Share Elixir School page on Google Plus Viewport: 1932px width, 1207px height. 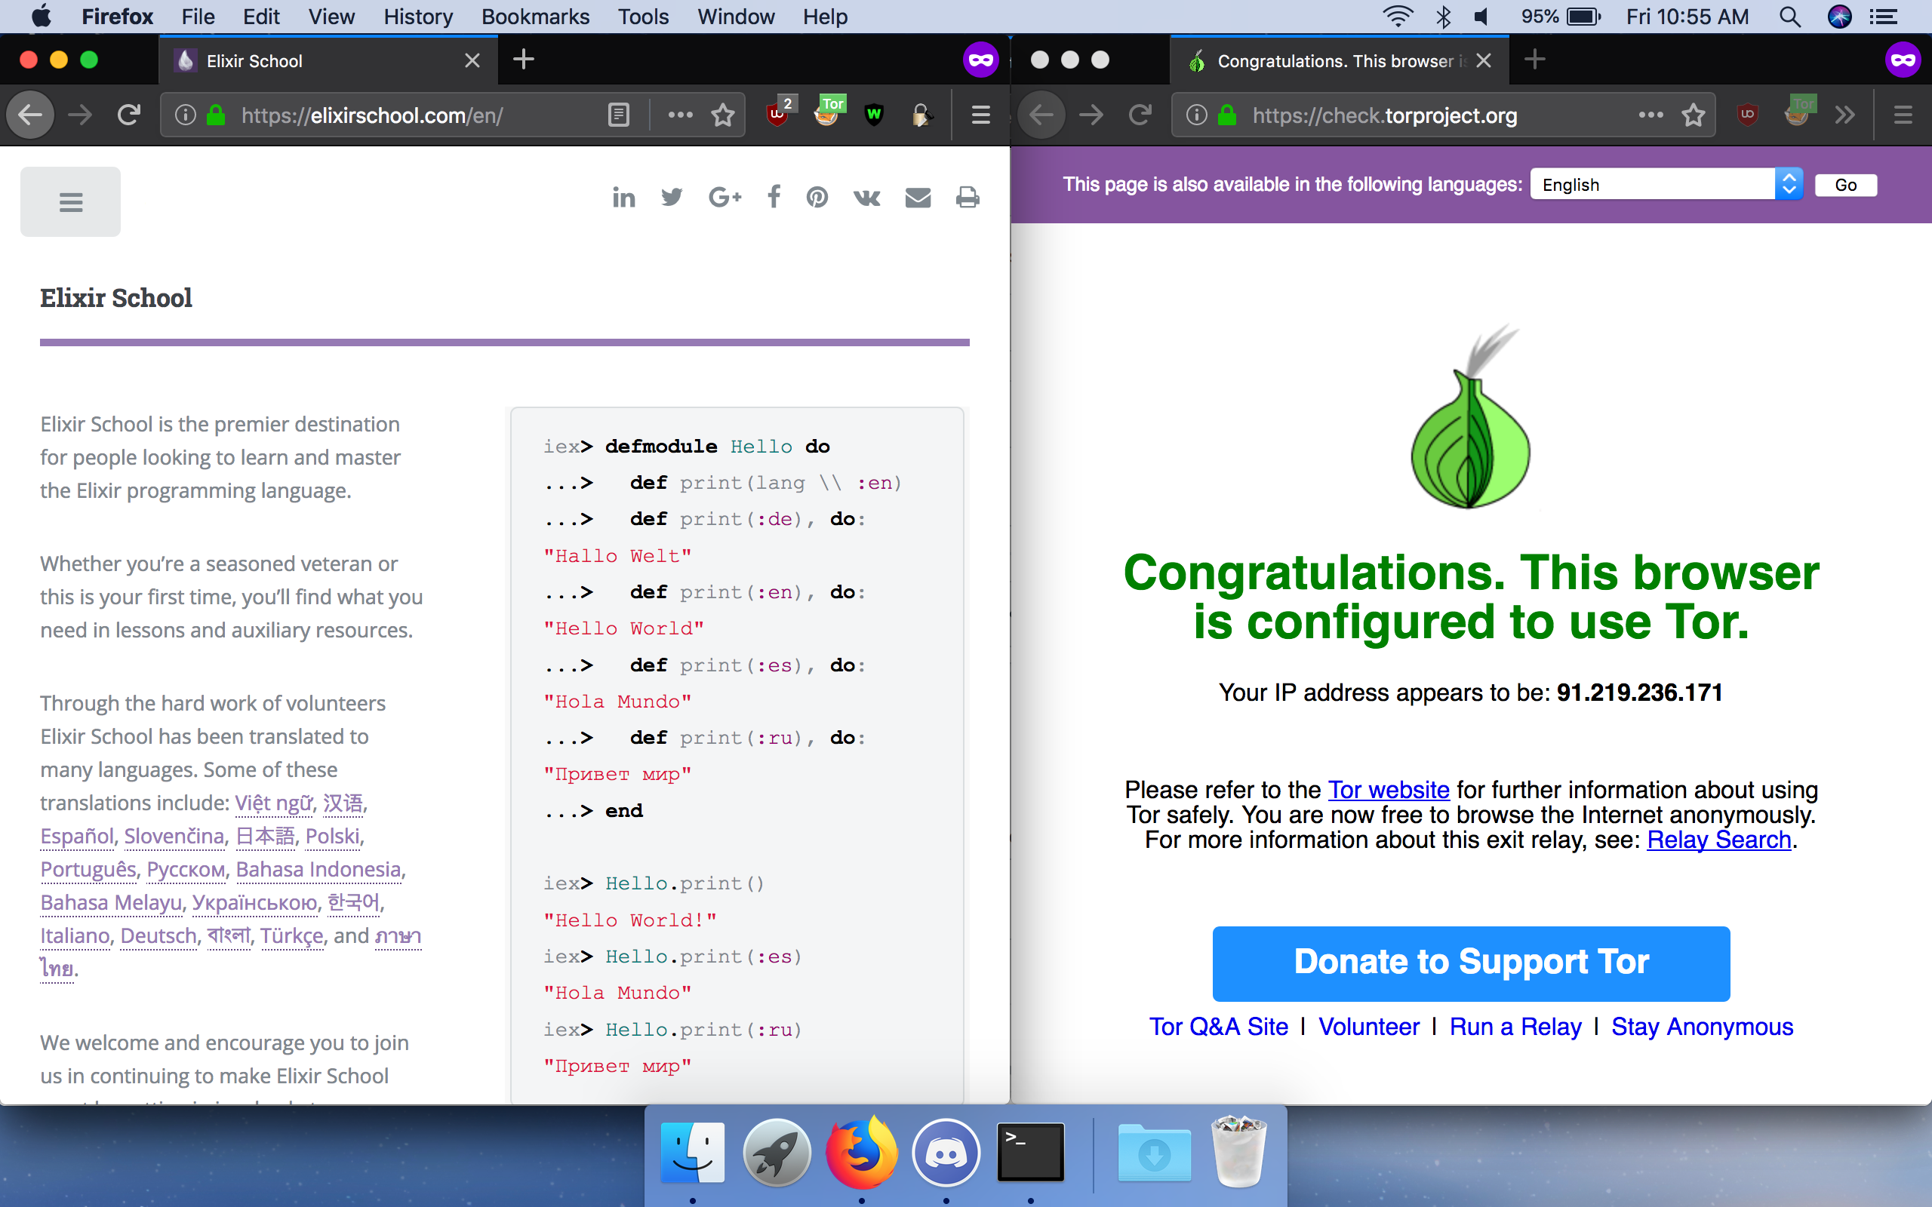[x=725, y=196]
